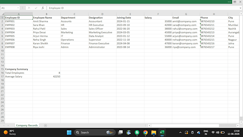Select row 10 header
This screenshot has width=243, height=137.
coord(3,51)
